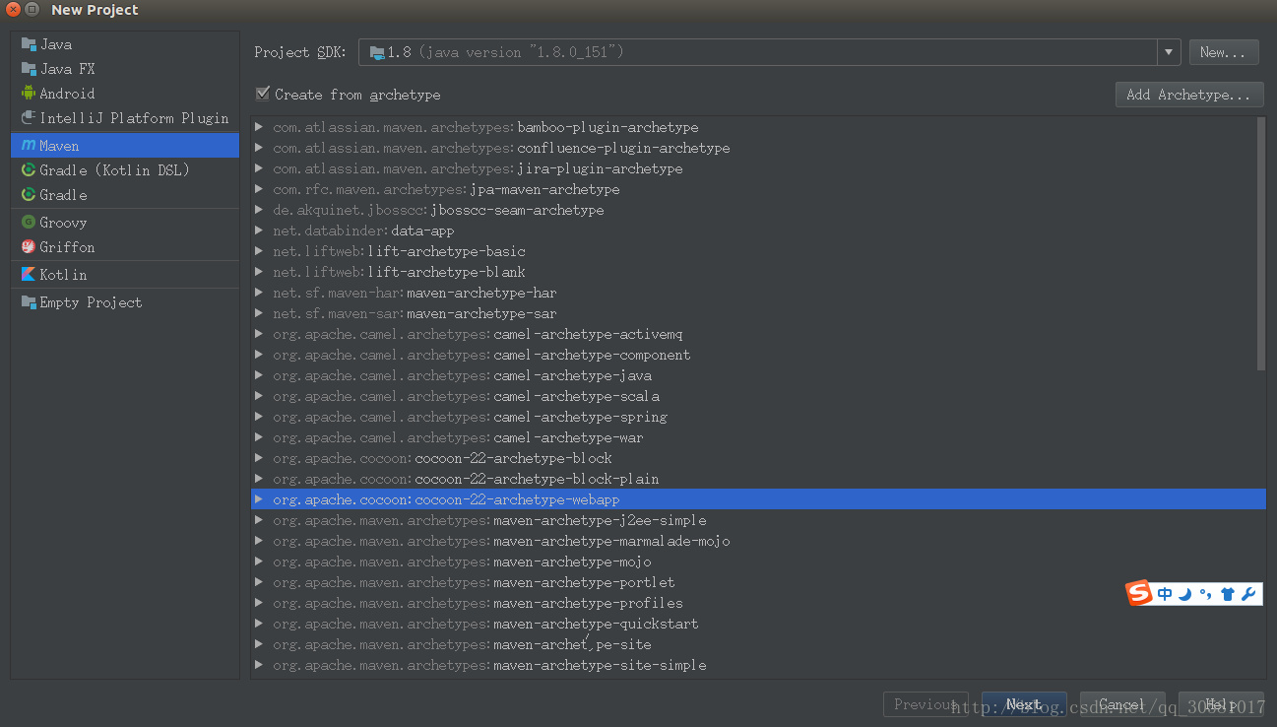
Task: Select maven-archetype-har row
Action: [758, 293]
